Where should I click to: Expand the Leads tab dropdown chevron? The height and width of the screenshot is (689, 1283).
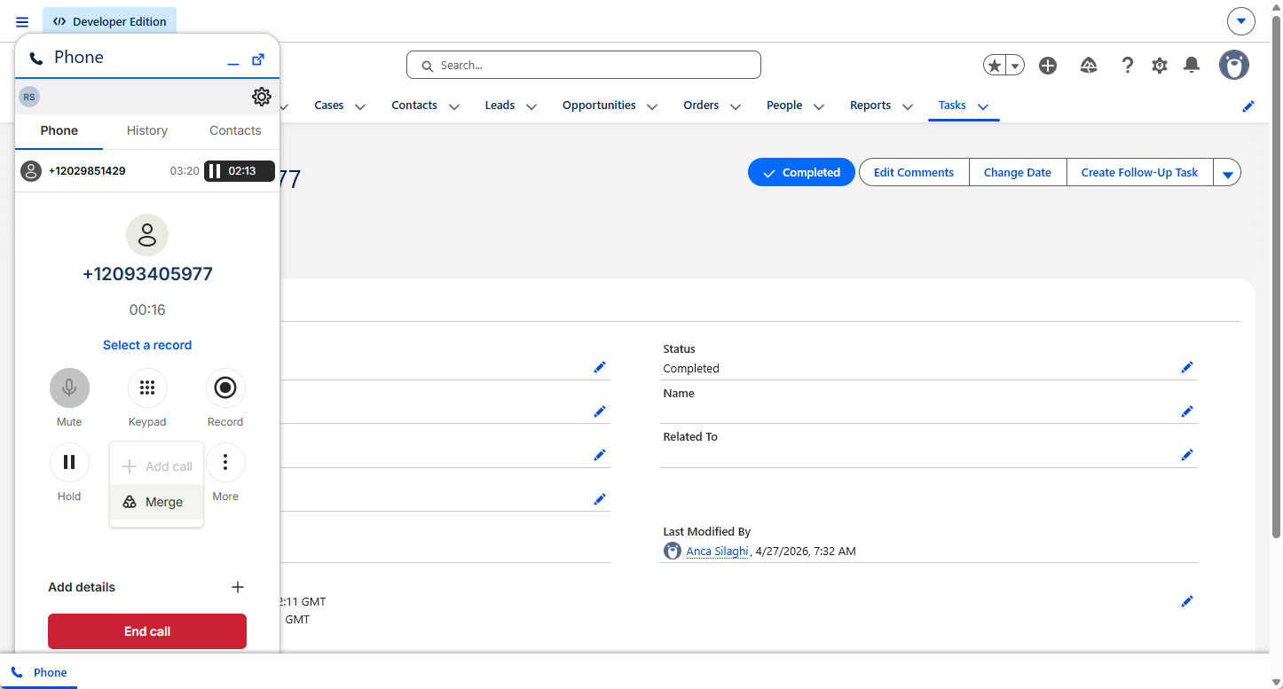(531, 106)
